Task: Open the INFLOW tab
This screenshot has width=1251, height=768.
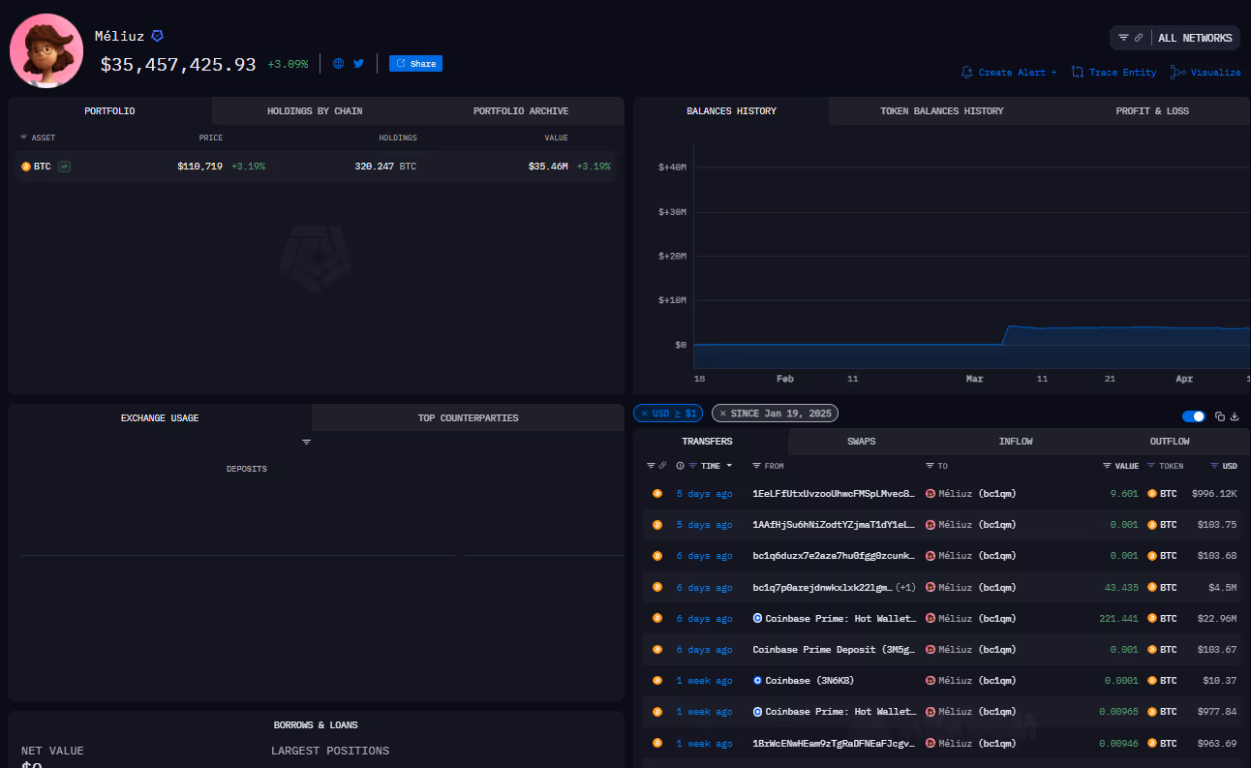Action: tap(1016, 442)
